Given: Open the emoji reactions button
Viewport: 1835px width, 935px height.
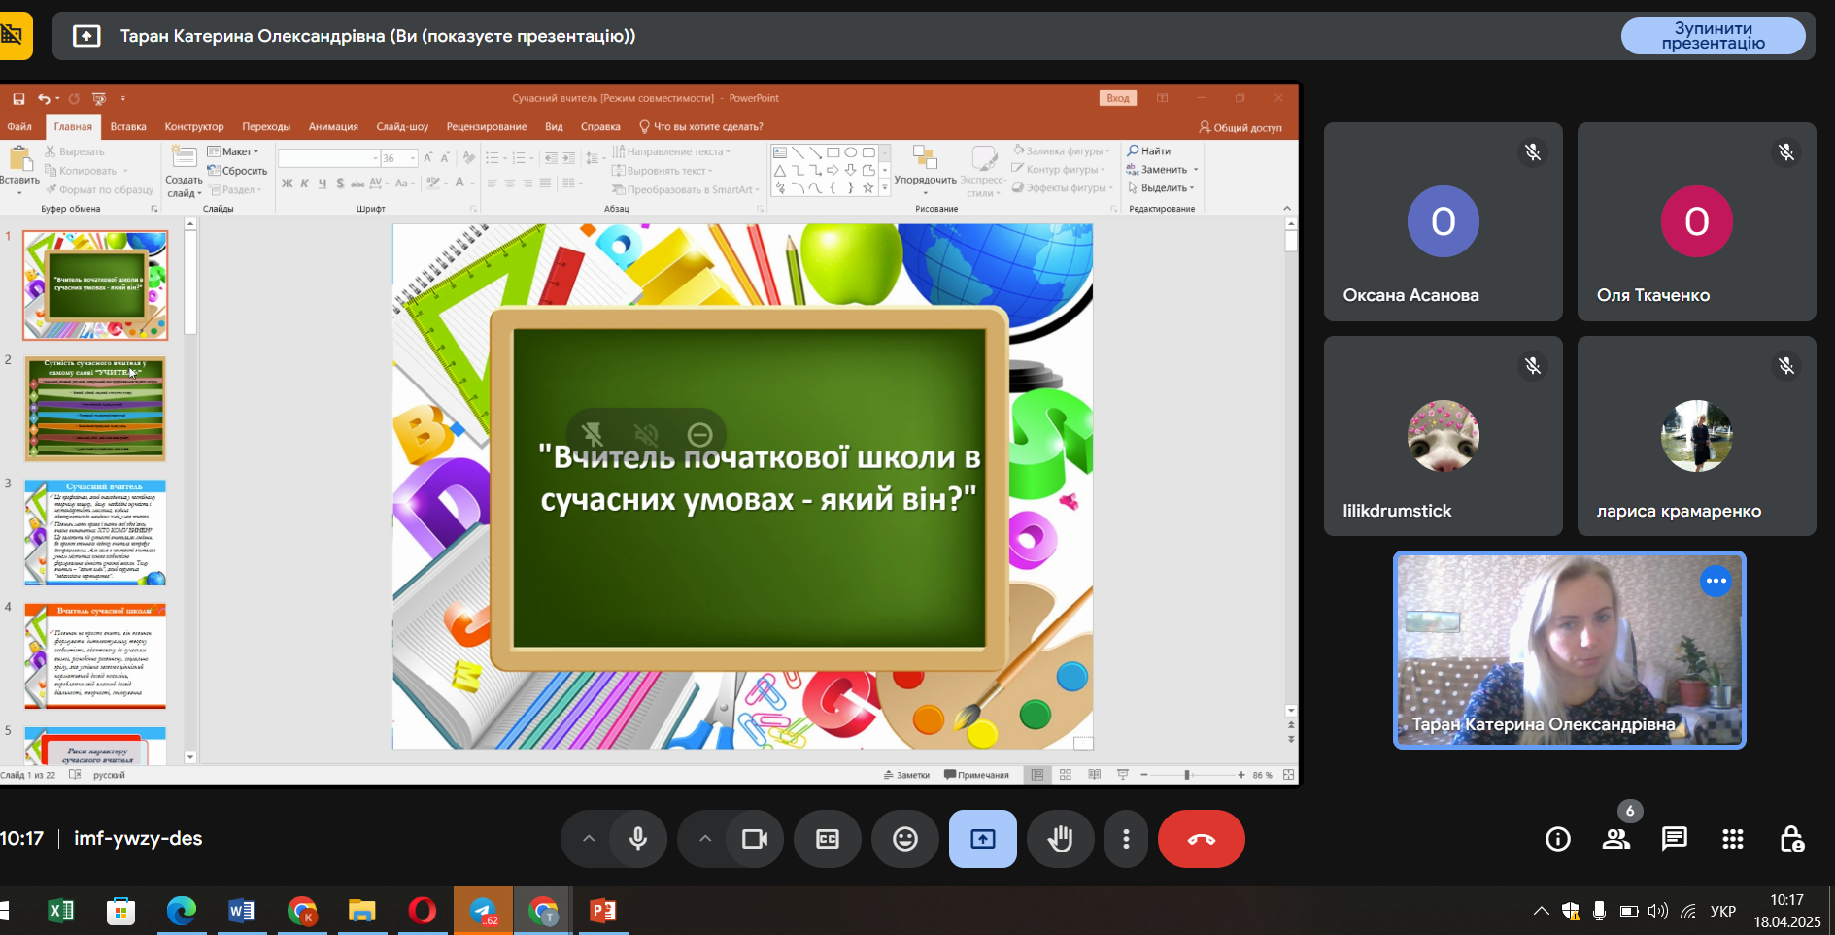Looking at the screenshot, I should pos(904,839).
